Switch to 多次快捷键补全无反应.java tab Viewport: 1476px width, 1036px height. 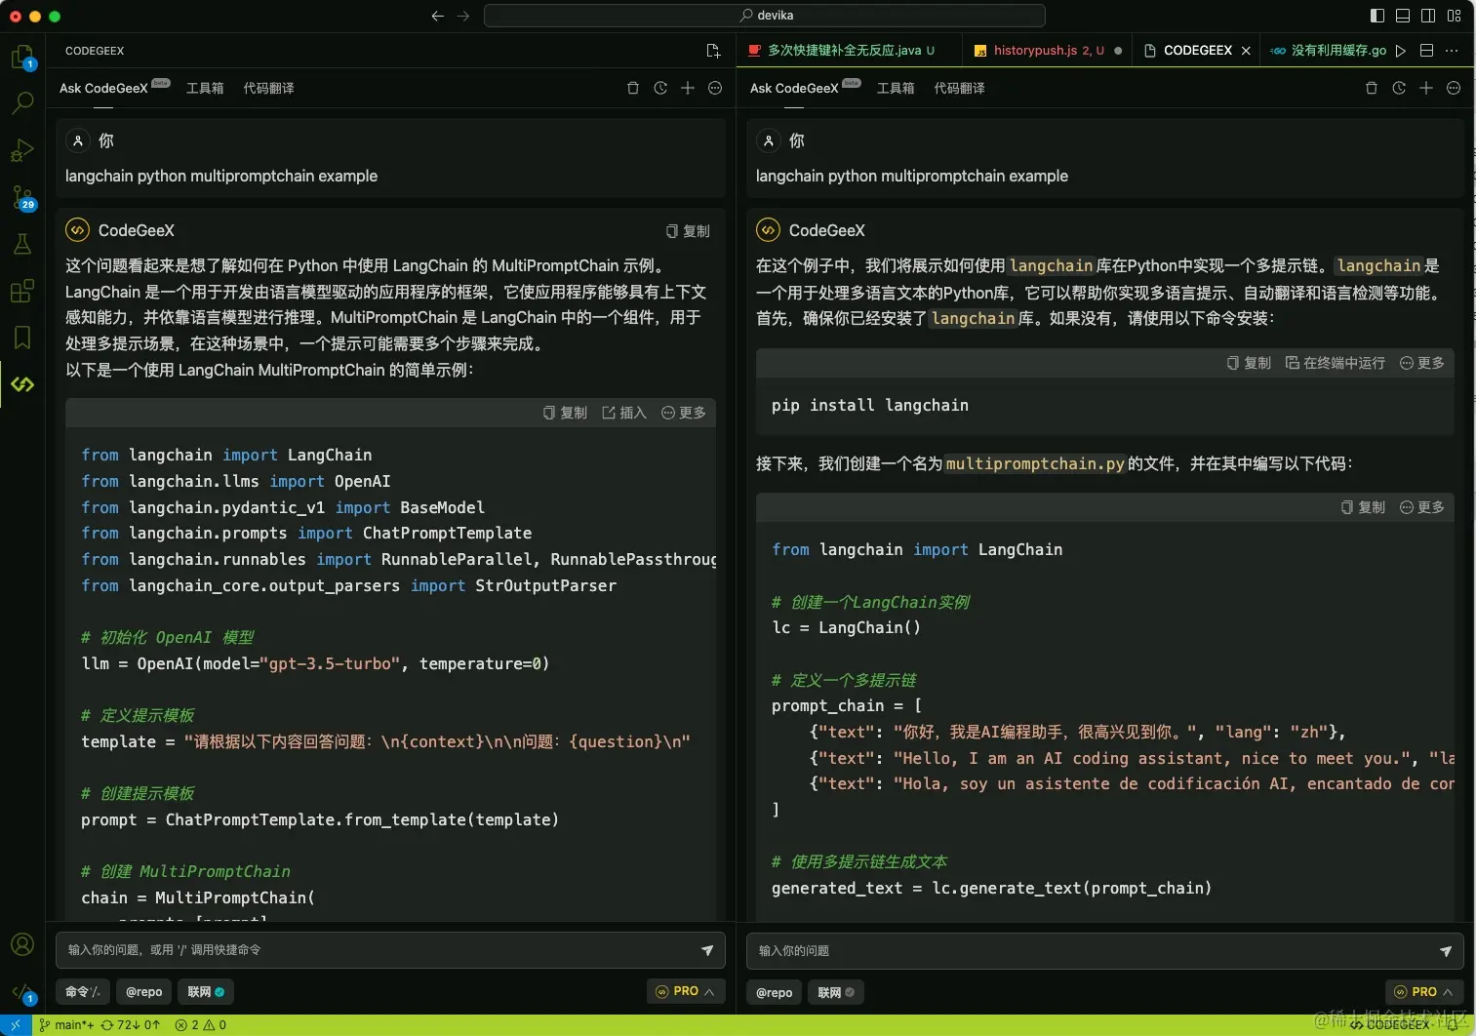pos(850,51)
